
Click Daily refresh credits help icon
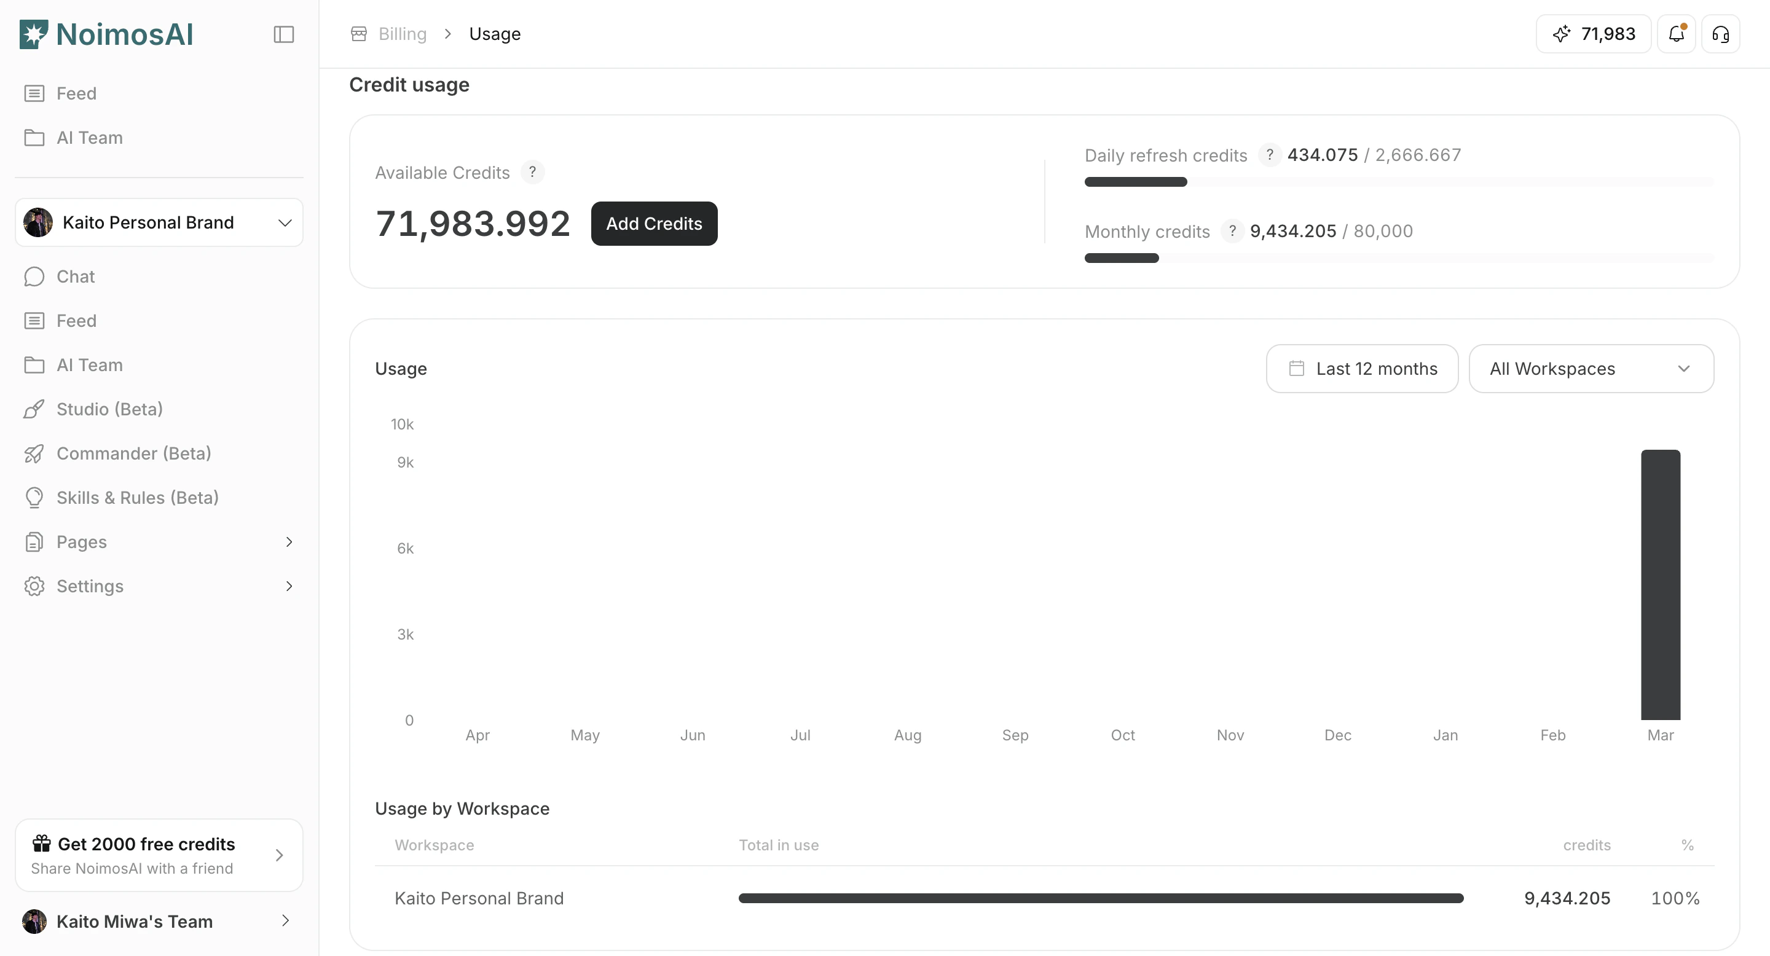coord(1269,155)
